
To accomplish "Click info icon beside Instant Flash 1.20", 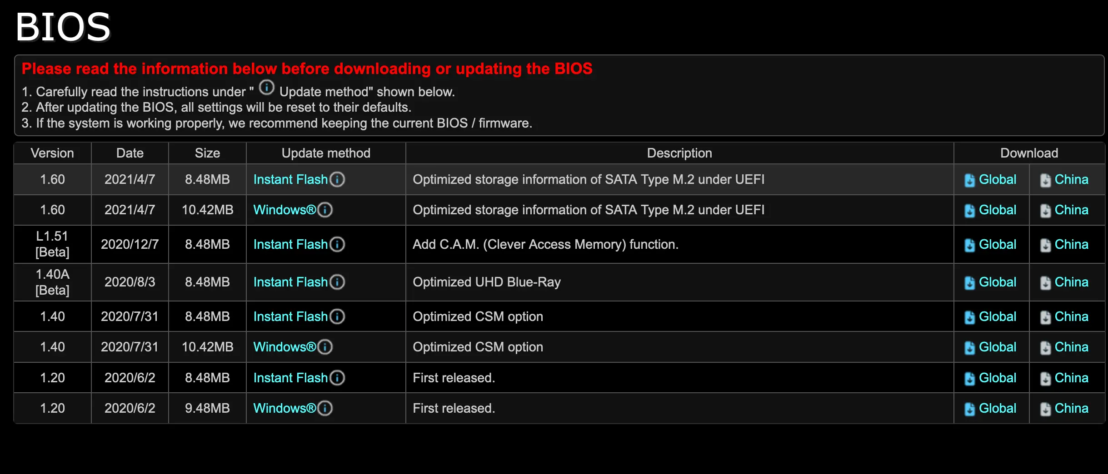I will (337, 378).
